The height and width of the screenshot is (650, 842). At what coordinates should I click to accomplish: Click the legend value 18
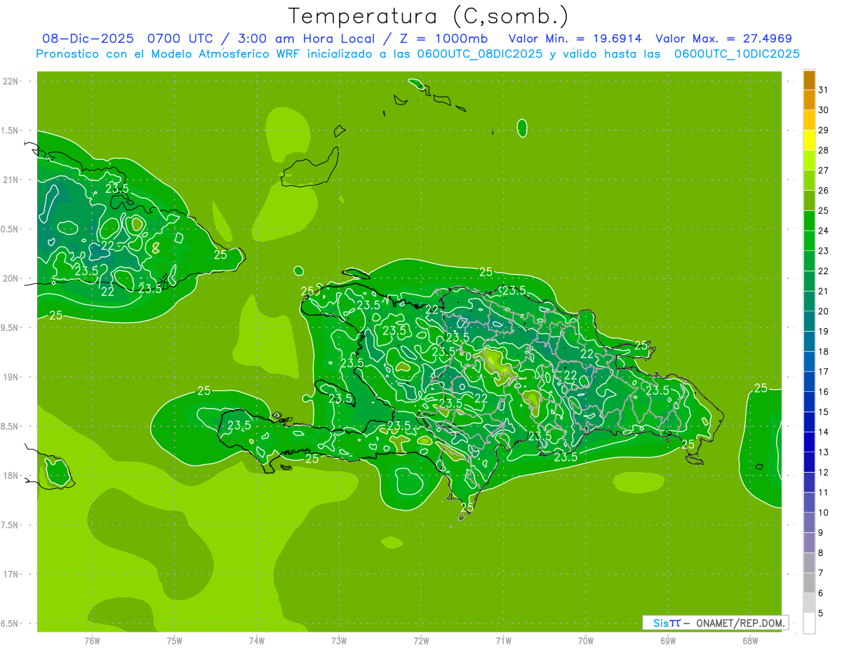(824, 351)
